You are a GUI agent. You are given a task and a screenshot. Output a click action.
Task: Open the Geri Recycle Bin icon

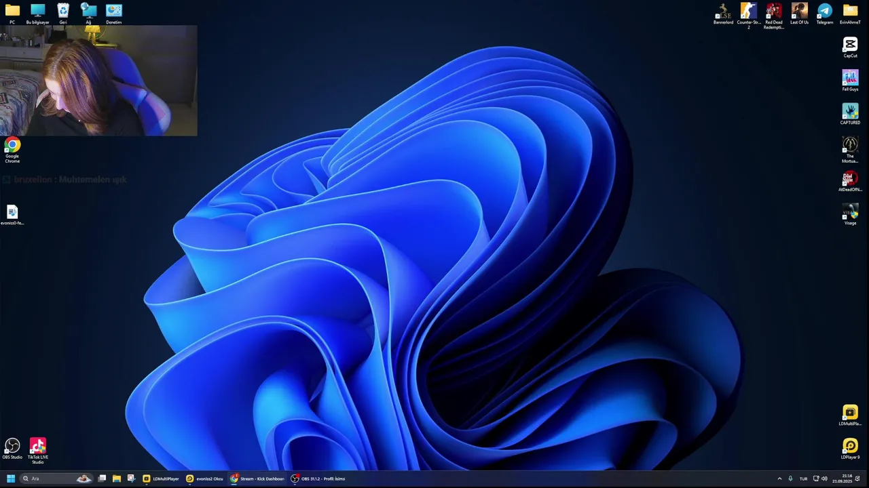[63, 14]
